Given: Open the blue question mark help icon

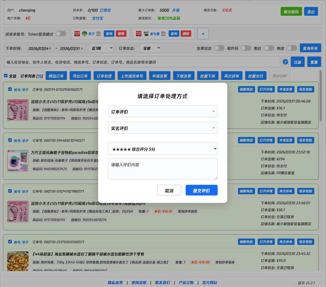Looking at the screenshot, I should click(x=285, y=62).
